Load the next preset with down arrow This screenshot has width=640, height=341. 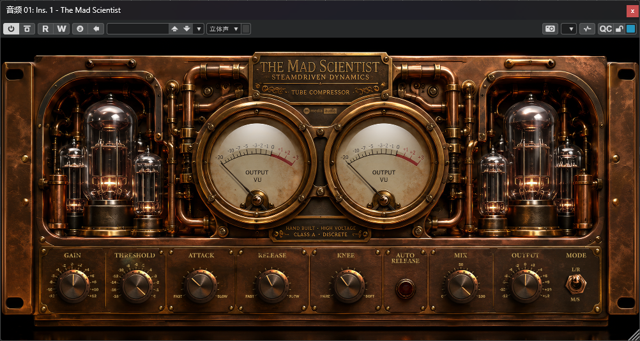(187, 29)
